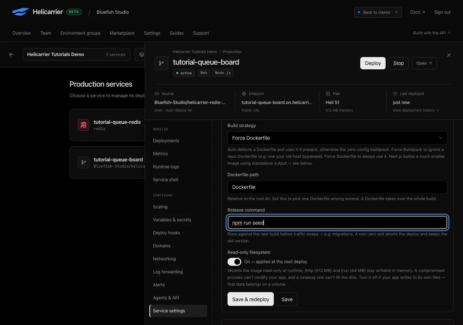Click the Last deployed clock icon
Image resolution: width=463 pixels, height=325 pixels.
(x=395, y=94)
